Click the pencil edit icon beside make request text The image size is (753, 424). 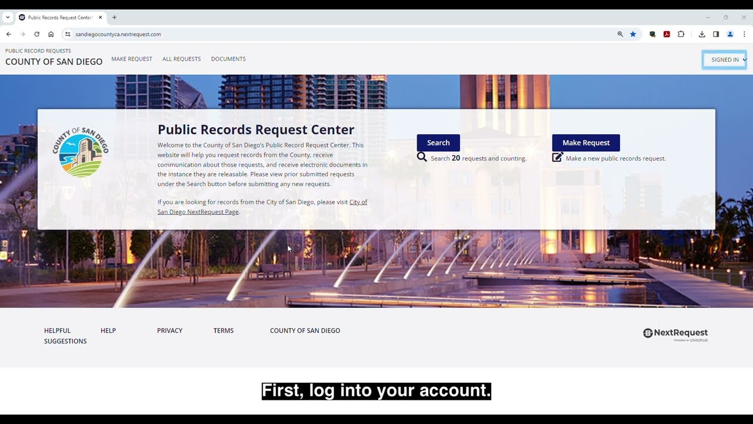[558, 157]
